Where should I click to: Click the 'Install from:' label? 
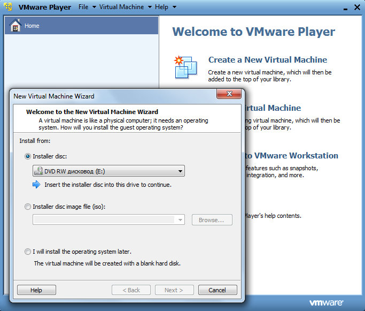tap(35, 141)
